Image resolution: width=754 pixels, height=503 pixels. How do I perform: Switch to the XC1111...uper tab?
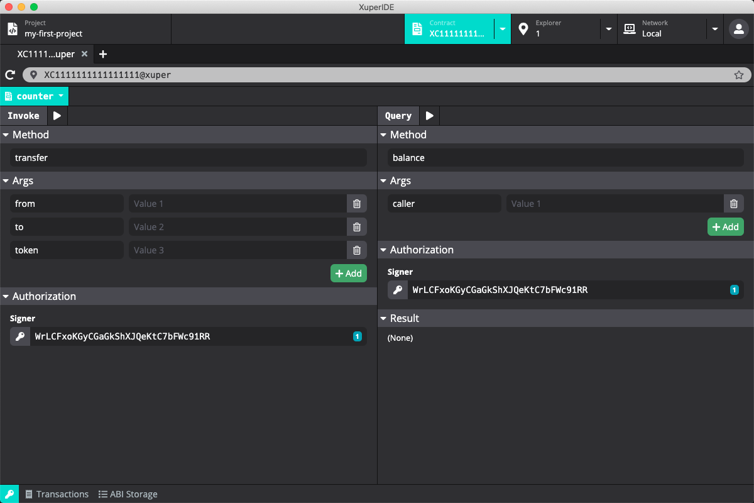(46, 54)
